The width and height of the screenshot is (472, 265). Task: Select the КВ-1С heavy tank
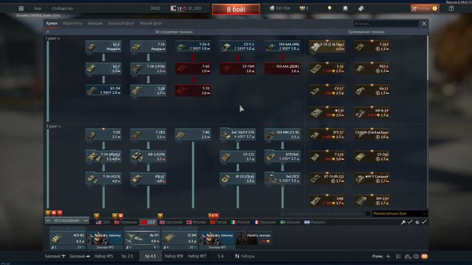(148, 179)
